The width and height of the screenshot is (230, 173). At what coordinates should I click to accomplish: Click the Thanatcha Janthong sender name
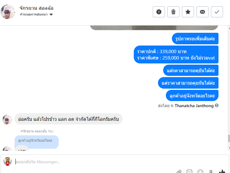click(x=194, y=106)
